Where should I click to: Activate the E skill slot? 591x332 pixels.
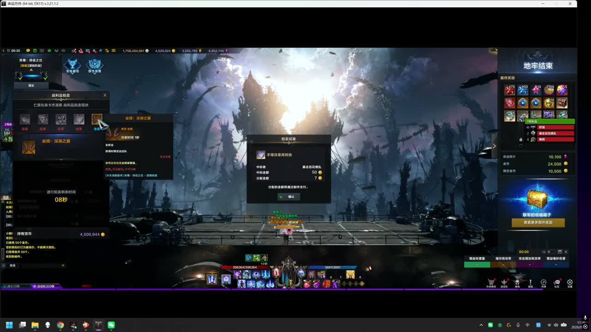256,275
